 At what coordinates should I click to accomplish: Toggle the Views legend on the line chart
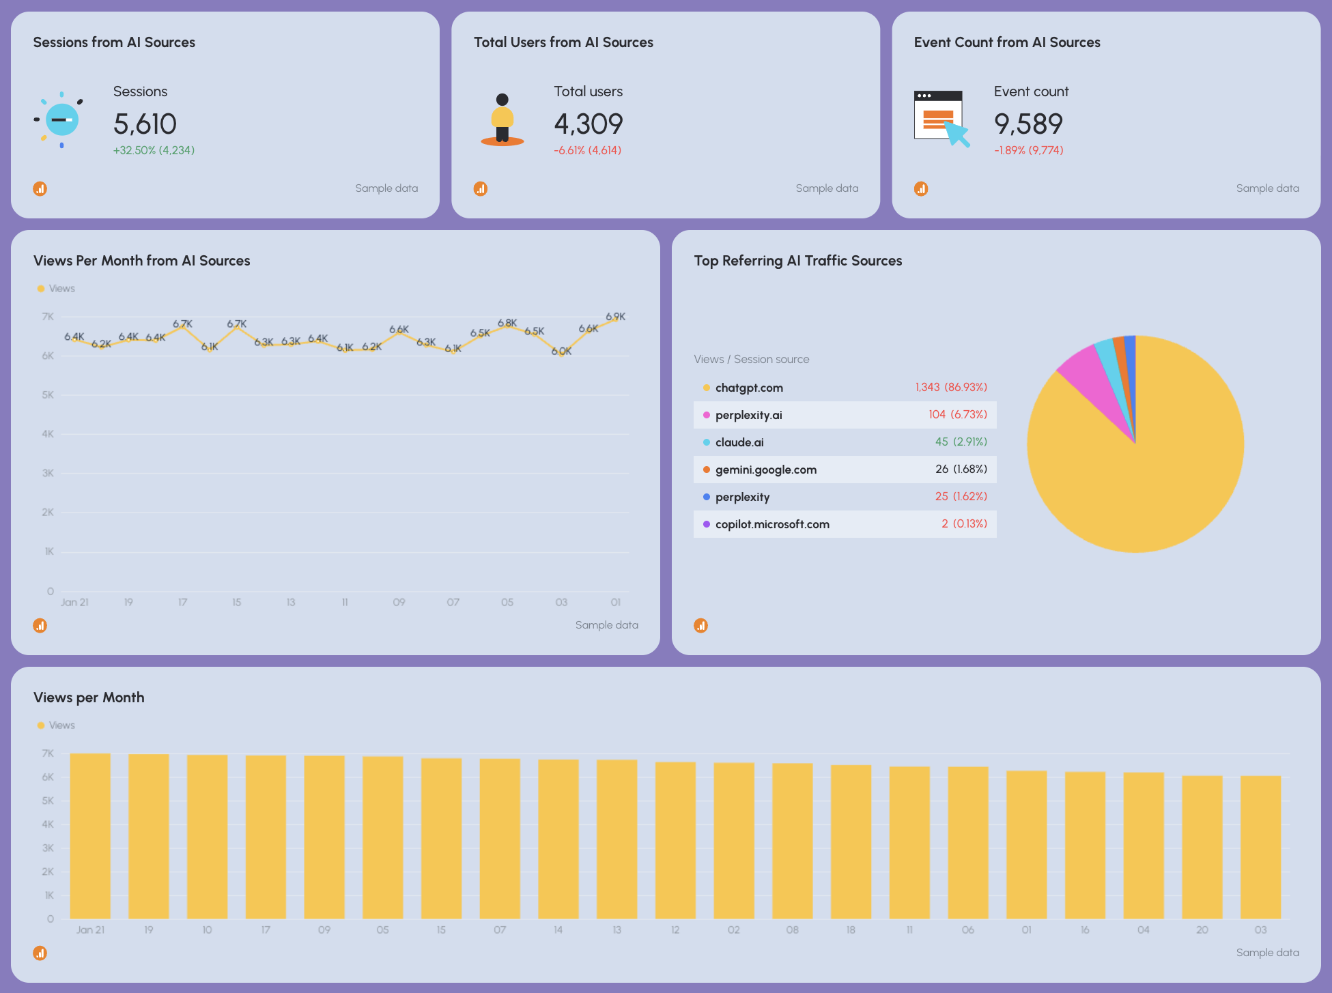point(56,288)
